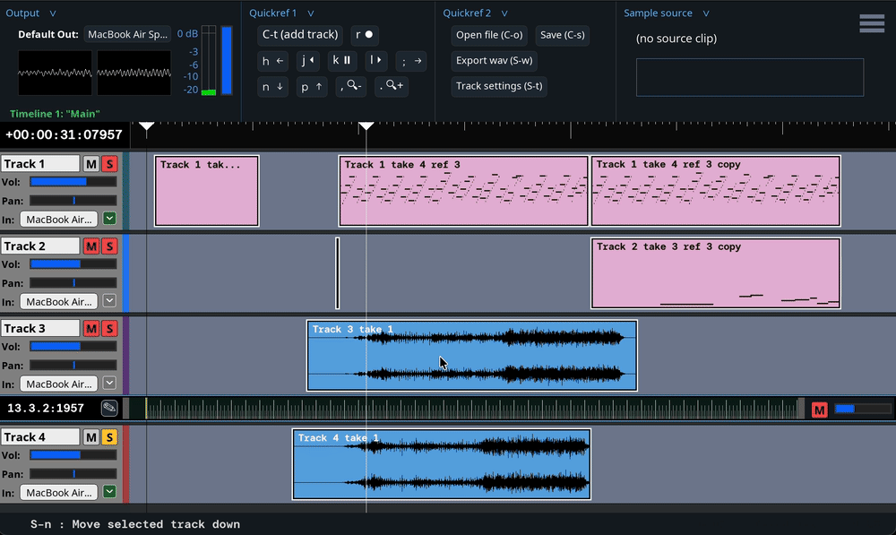
Task: Adjust the Track 1 volume slider
Action: [73, 182]
